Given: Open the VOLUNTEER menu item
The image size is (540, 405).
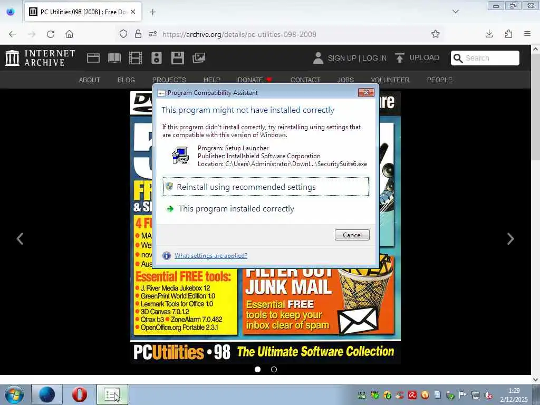Looking at the screenshot, I should pyautogui.click(x=390, y=80).
